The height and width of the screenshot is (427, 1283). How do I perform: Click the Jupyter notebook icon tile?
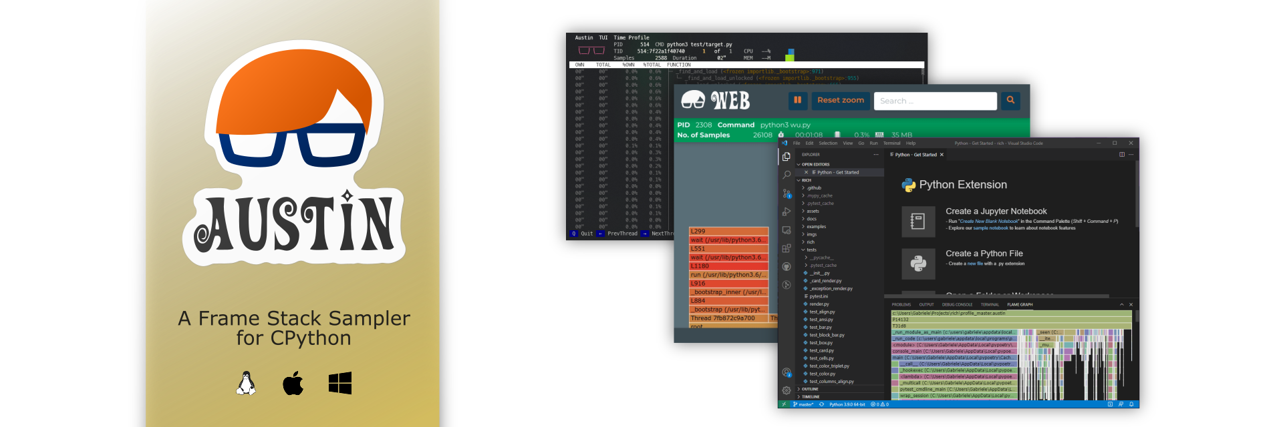[x=918, y=222]
